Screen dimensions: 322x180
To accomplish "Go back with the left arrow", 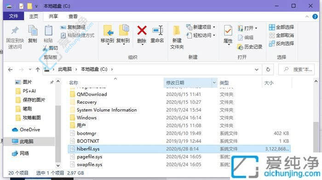I will coord(10,70).
